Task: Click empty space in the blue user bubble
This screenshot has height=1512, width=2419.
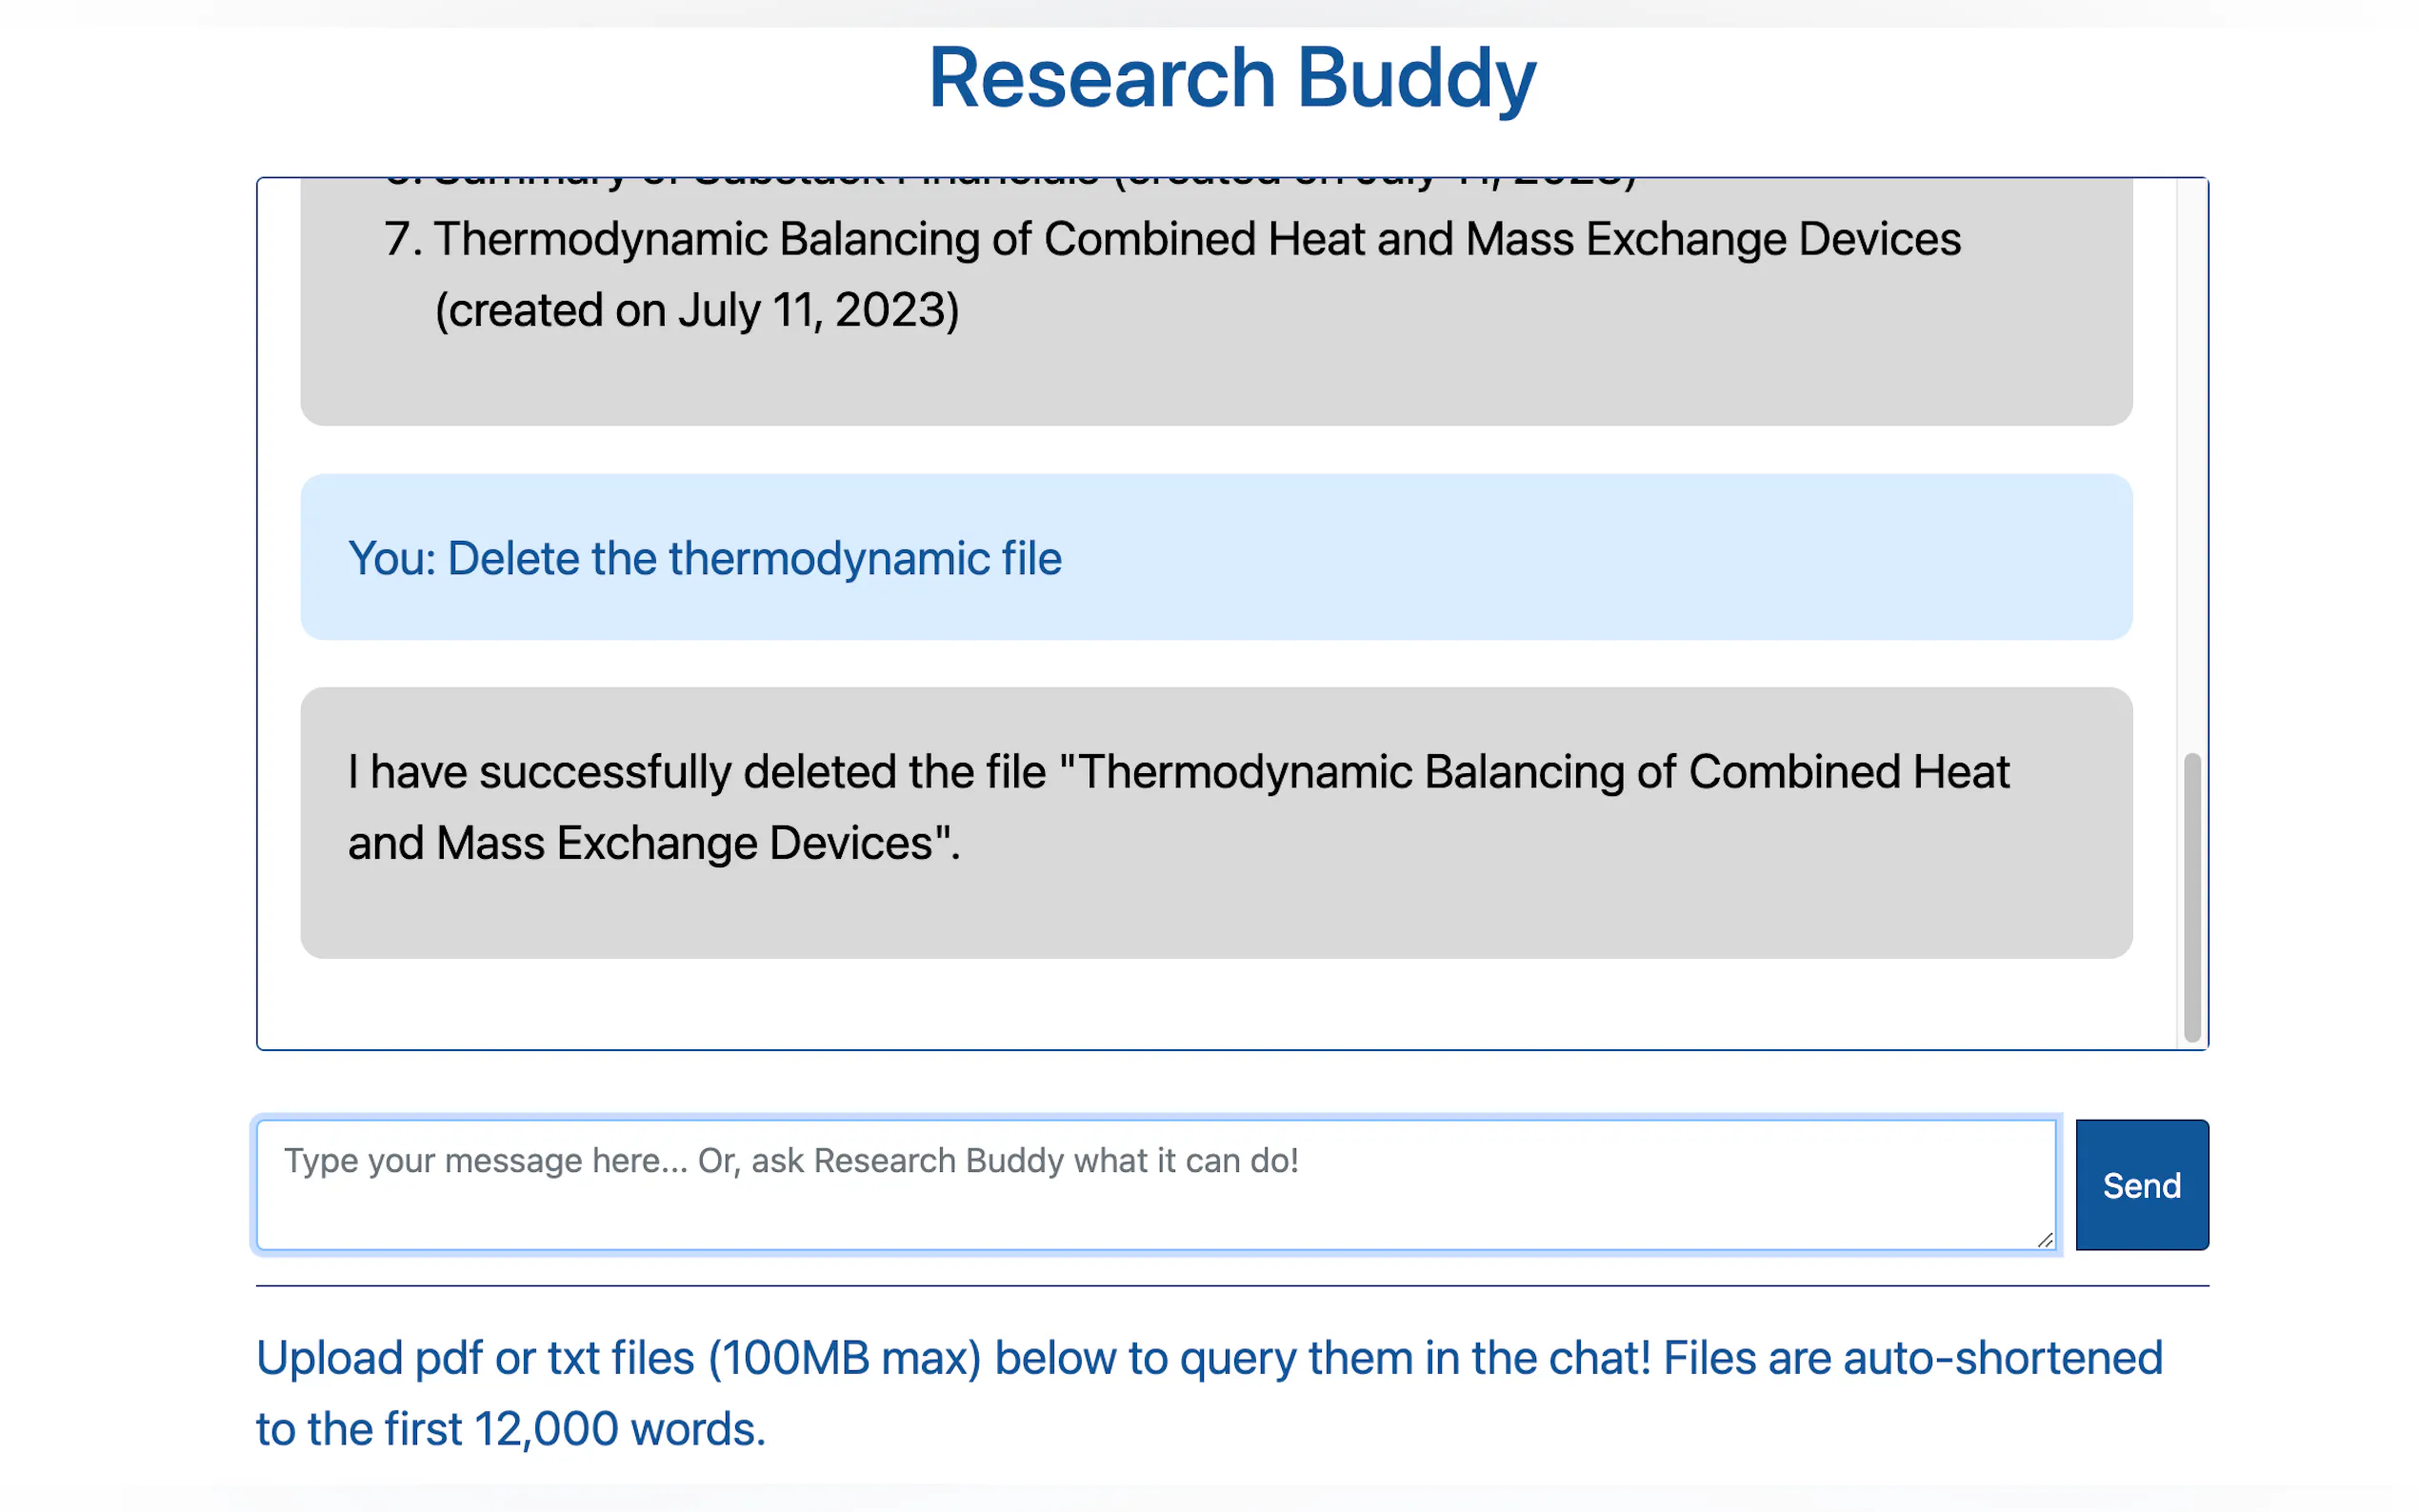Action: click(x=1600, y=558)
